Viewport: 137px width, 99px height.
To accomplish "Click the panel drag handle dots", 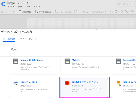I will pyautogui.click(x=98, y=30).
